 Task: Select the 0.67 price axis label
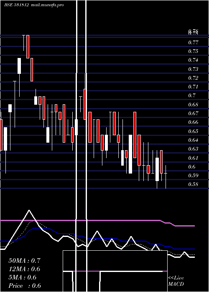(193, 113)
